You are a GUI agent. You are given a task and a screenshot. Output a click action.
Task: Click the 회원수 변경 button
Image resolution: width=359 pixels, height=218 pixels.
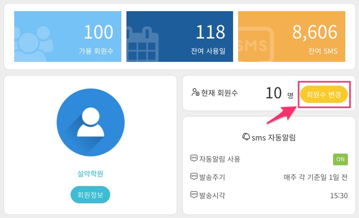coord(324,94)
